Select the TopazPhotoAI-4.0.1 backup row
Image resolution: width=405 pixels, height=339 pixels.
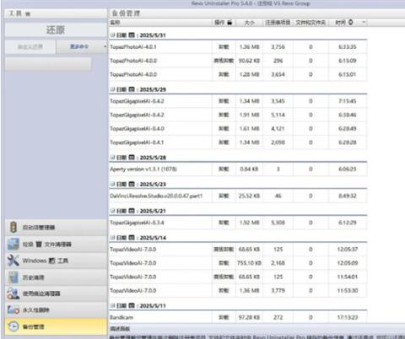[238, 46]
